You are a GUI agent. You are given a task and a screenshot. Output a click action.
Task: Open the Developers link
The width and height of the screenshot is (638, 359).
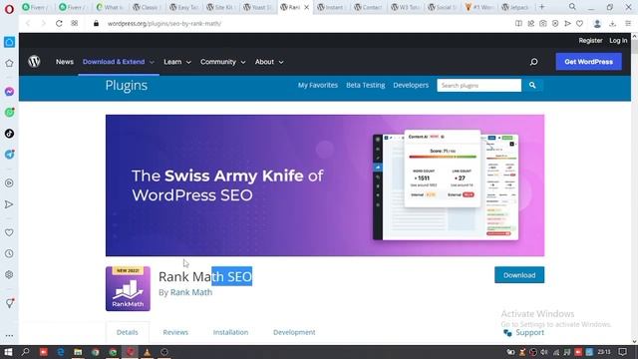pos(411,85)
